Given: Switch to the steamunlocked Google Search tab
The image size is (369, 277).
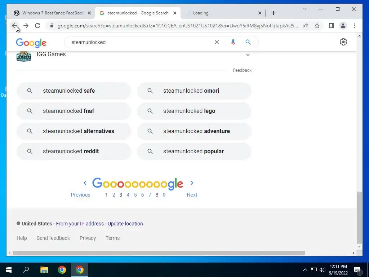Looking at the screenshot, I should click(138, 13).
